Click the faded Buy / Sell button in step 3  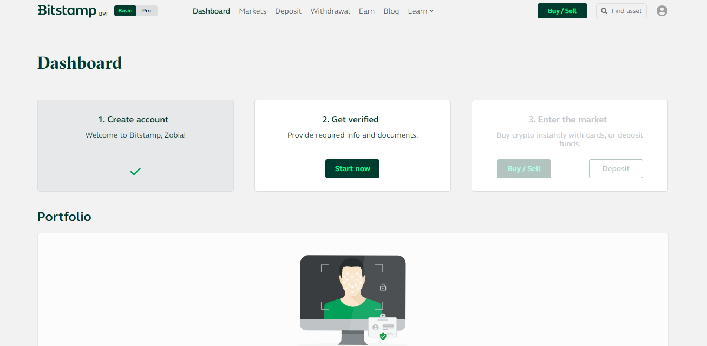(x=524, y=168)
